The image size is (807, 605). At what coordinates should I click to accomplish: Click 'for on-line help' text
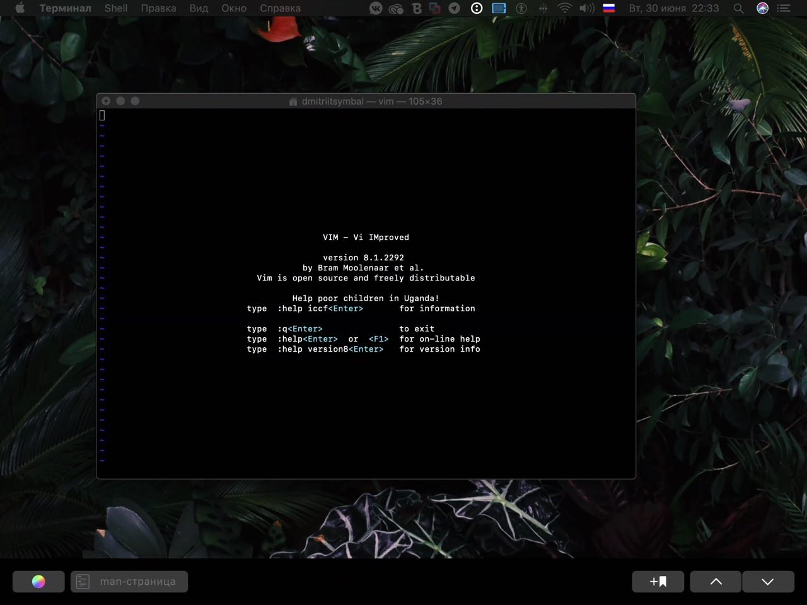(439, 339)
